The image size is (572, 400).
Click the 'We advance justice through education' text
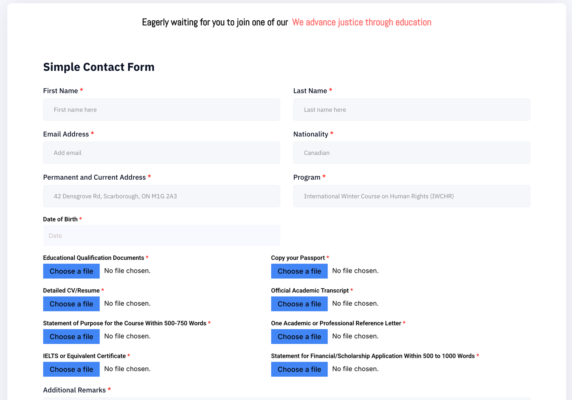362,22
